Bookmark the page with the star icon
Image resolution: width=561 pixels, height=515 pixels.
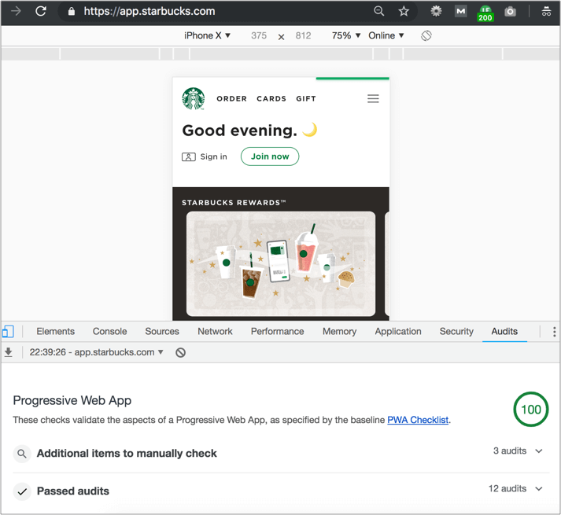(404, 12)
